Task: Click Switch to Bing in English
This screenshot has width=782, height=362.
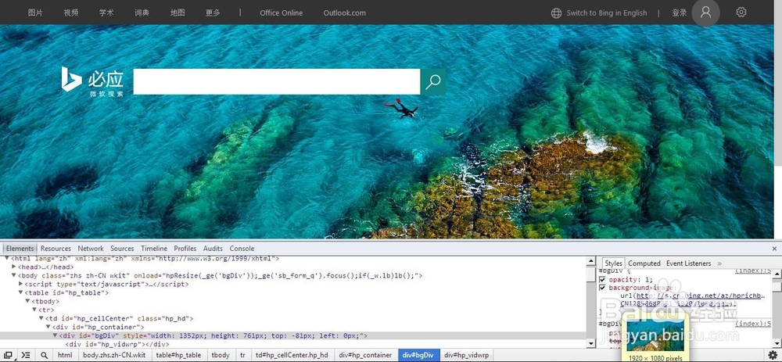Action: [x=607, y=13]
